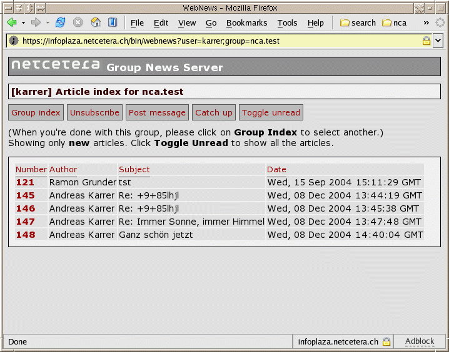This screenshot has height=352, width=449.
Task: Open the Bookmarks menu
Action: (x=246, y=23)
